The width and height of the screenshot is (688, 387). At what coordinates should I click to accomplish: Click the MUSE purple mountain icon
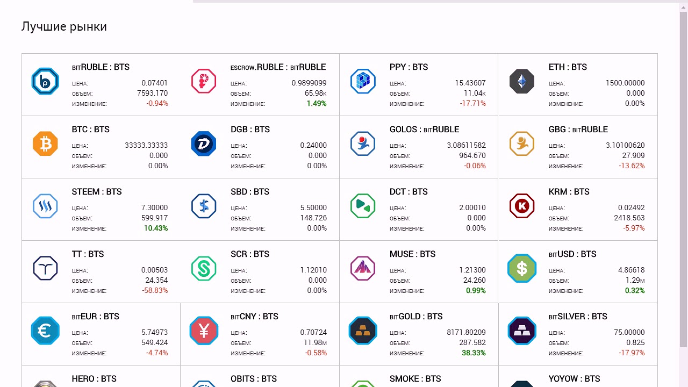[363, 268]
